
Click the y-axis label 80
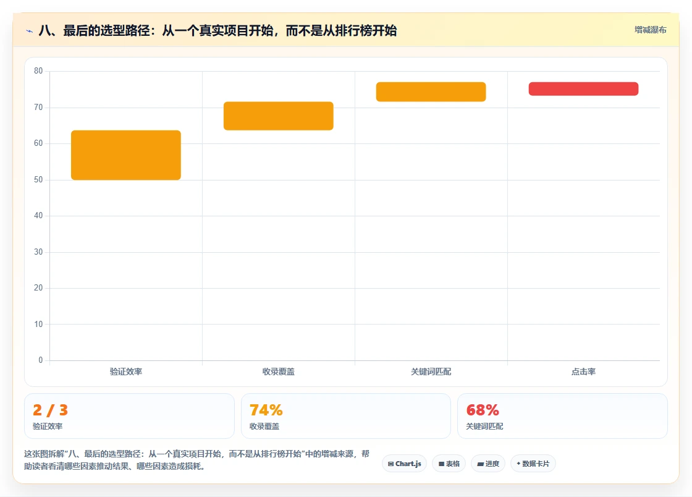(38, 70)
